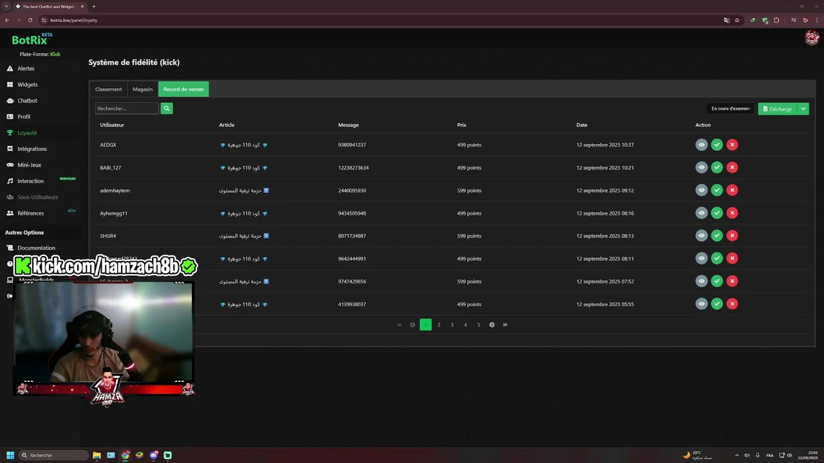Open the Interaction section
The height and width of the screenshot is (463, 824).
[30, 181]
